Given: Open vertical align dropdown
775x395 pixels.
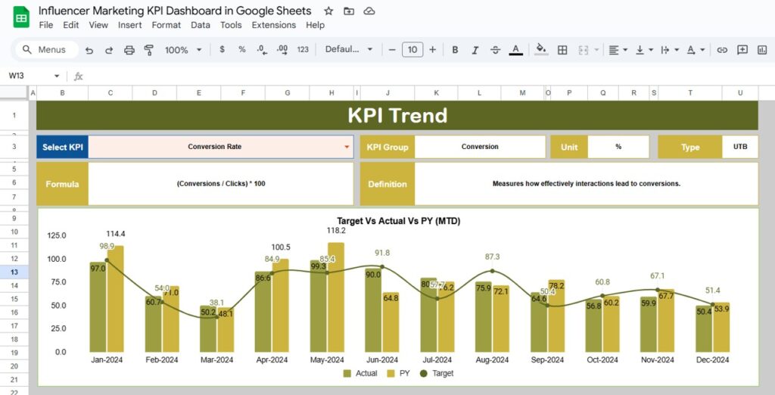Looking at the screenshot, I should (x=644, y=49).
